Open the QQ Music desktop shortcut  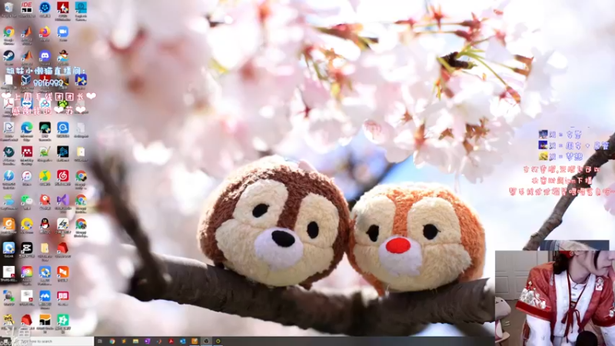click(x=45, y=176)
